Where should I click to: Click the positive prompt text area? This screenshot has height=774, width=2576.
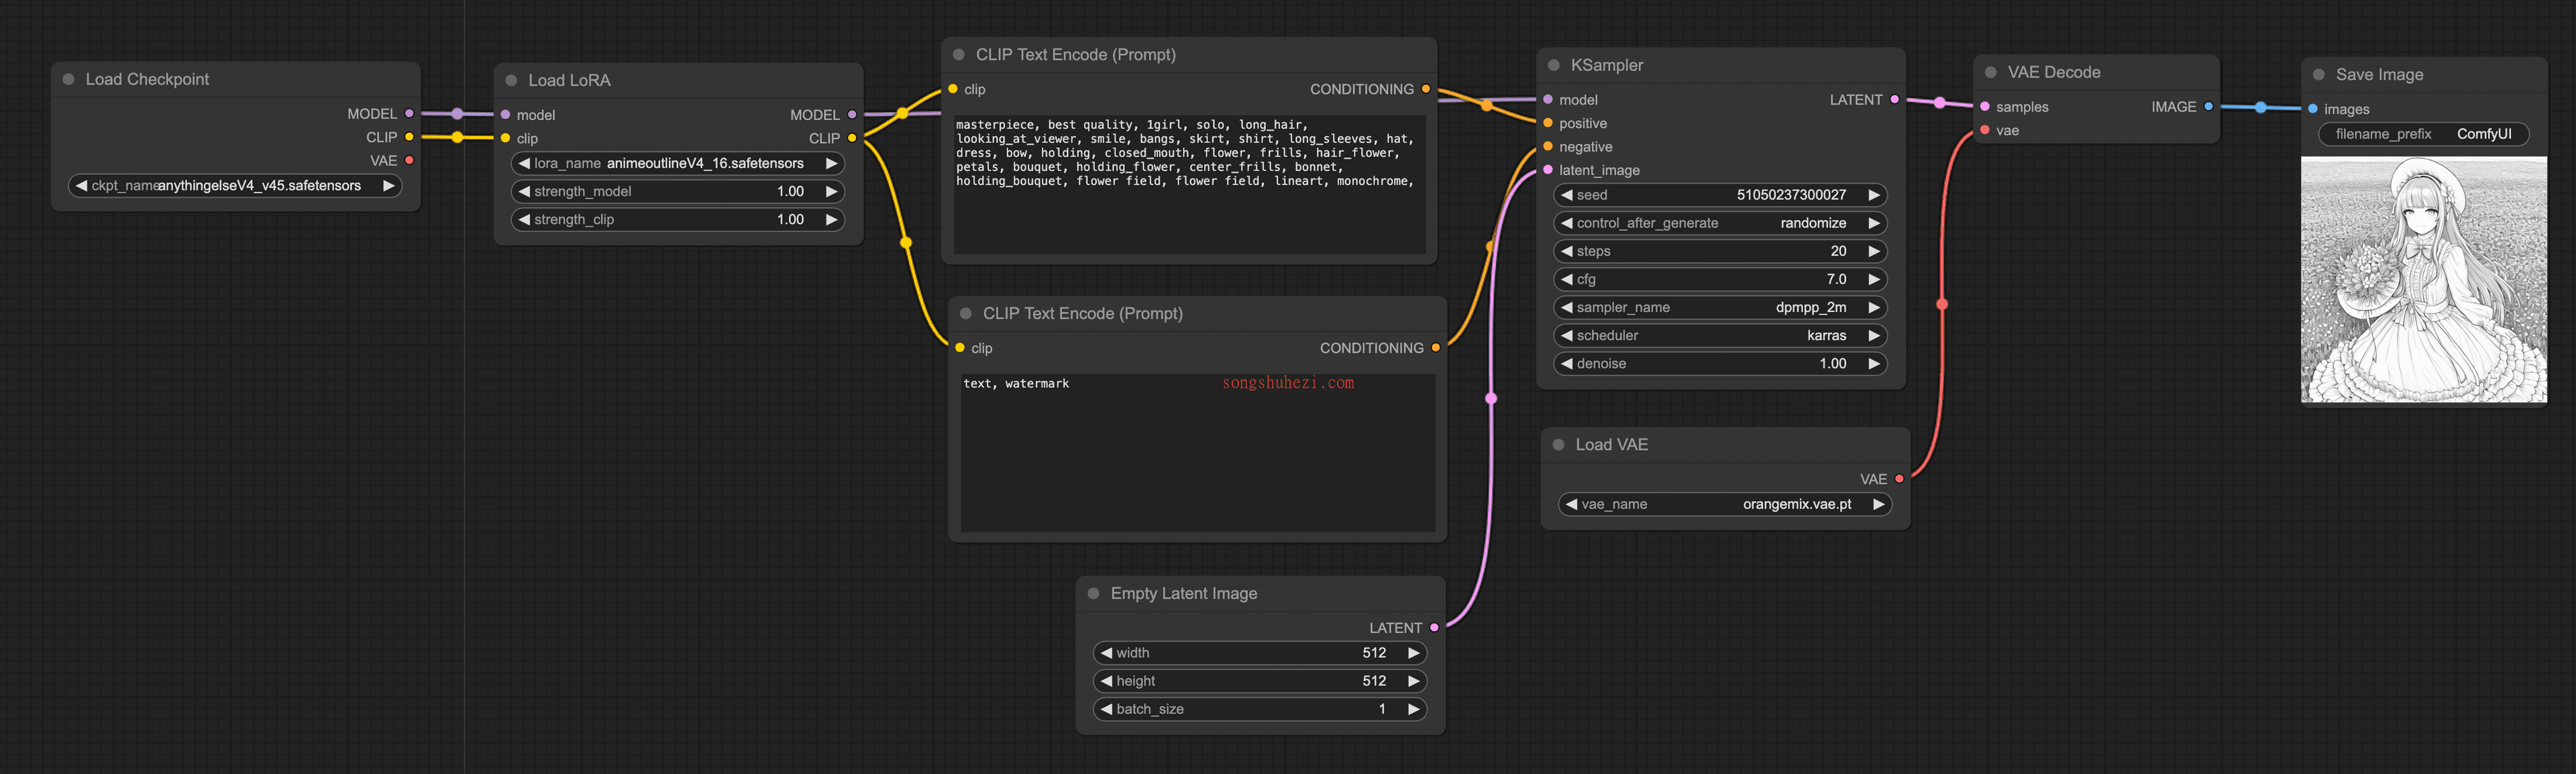tap(1189, 184)
